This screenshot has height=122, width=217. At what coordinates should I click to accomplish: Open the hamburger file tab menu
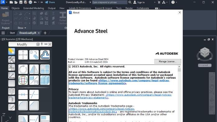coord(3,33)
